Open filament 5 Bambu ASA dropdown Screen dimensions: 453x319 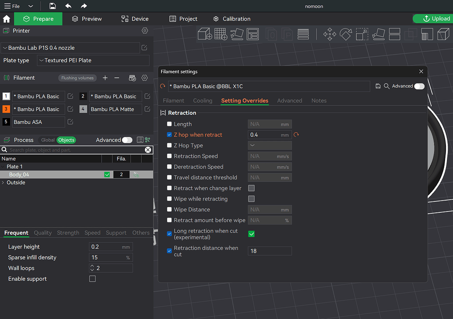click(x=39, y=122)
